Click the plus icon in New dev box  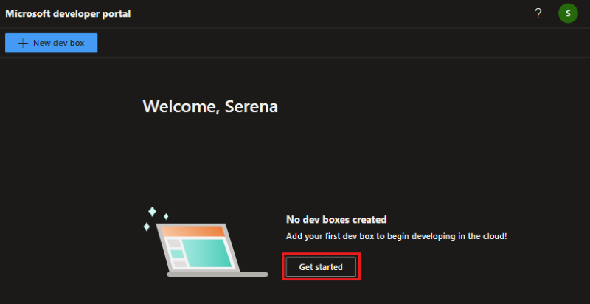tap(23, 43)
